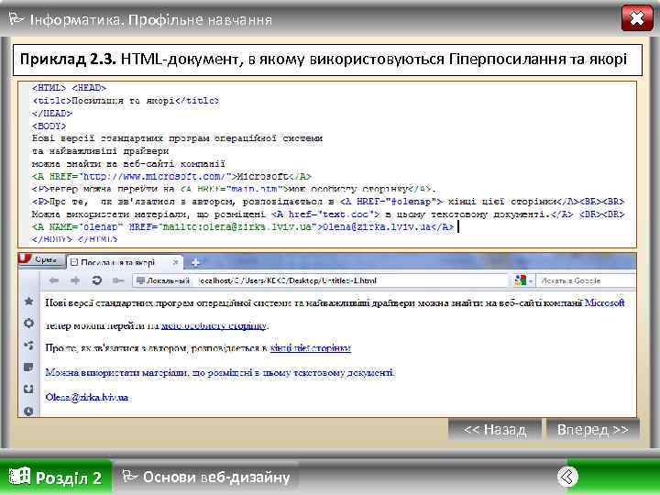660x495 pixels.
Task: Click the flag icon in title bar
Action: tap(16, 19)
